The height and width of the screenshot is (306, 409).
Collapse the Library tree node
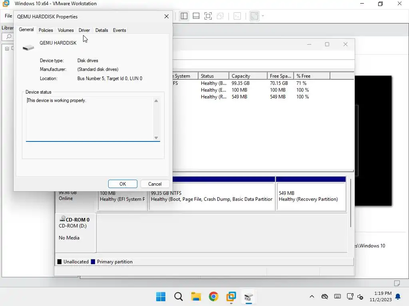7,49
